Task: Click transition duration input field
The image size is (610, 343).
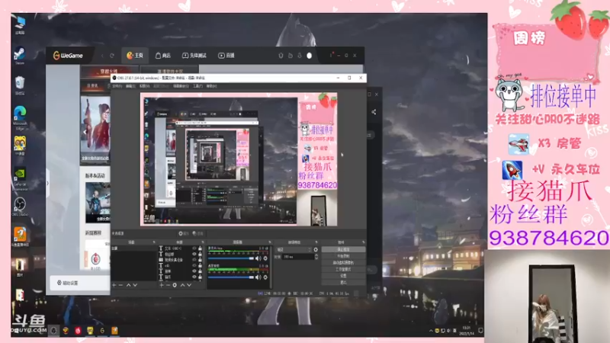Action: pyautogui.click(x=298, y=257)
